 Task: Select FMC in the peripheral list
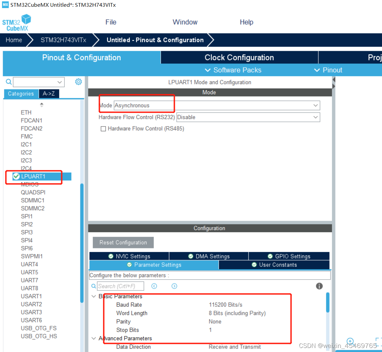(x=27, y=137)
